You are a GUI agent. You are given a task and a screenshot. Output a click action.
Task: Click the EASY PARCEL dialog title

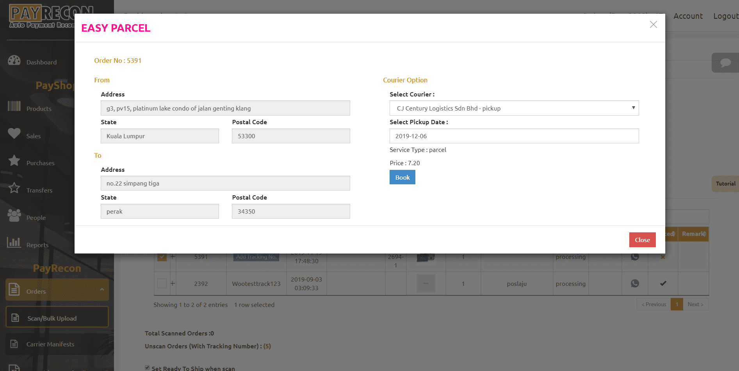pyautogui.click(x=116, y=28)
